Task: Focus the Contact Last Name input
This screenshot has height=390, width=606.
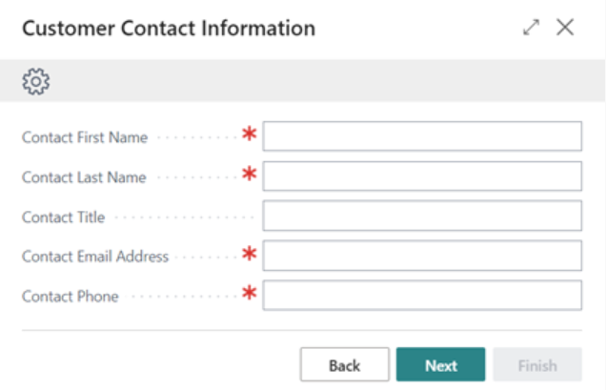Action: pyautogui.click(x=422, y=176)
